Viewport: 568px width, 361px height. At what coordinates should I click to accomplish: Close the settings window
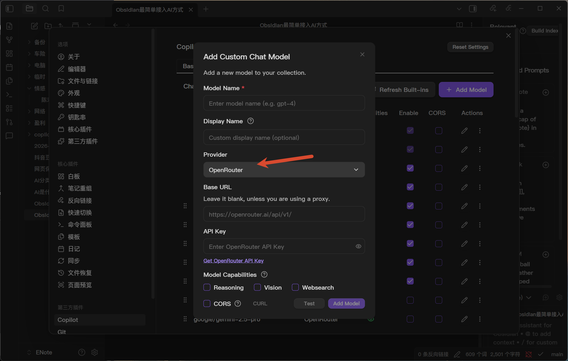click(x=508, y=35)
